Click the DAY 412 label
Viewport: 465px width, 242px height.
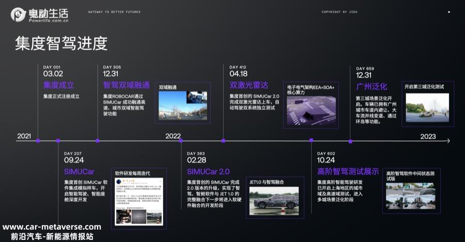coord(238,67)
